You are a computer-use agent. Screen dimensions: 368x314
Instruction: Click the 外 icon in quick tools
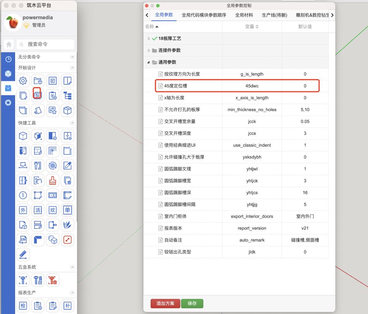tap(23, 210)
